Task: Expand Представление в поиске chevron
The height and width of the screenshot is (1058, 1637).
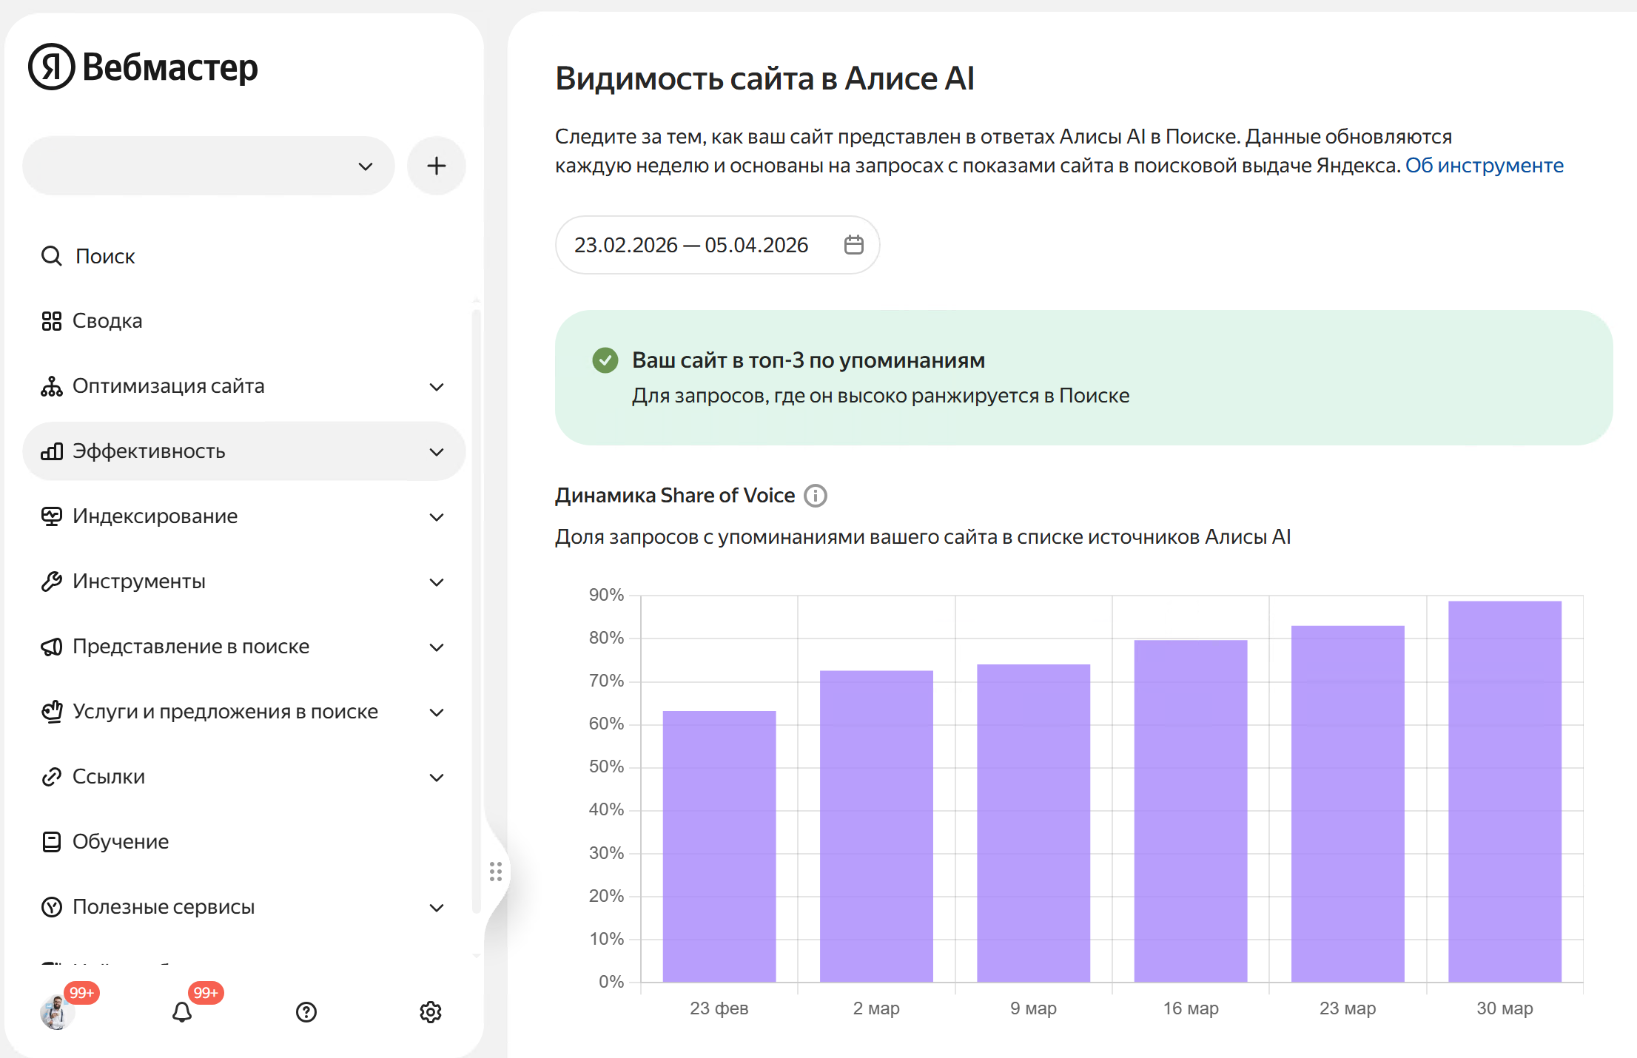Action: [437, 647]
